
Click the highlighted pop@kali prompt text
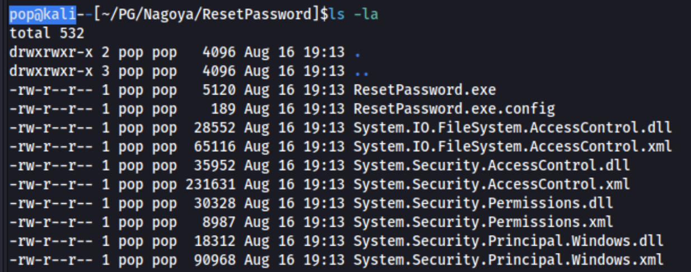[x=43, y=15]
